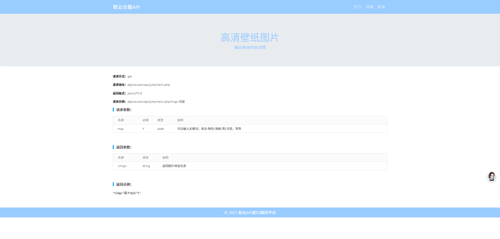Click the request address a8ymw.com/api/juhe/meinv.php
Image resolution: width=500 pixels, height=239 pixels.
pos(148,85)
